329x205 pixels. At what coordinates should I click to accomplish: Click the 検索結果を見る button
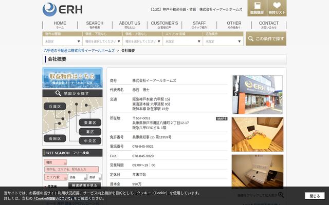(84, 186)
